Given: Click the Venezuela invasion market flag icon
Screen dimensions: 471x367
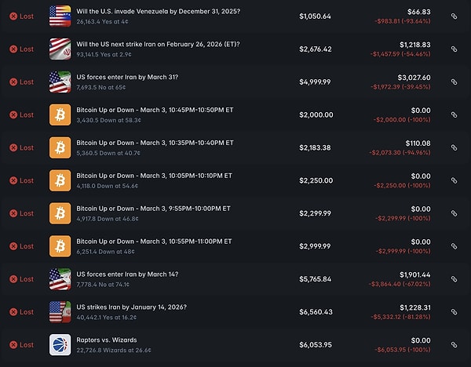Looking at the screenshot, I should pos(60,16).
